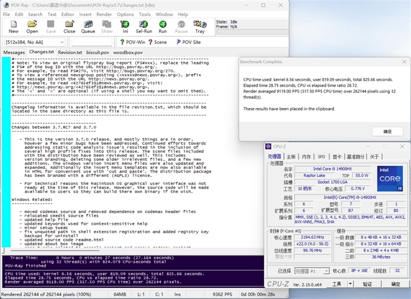Screen dimensions: 411x299
Task: Expand the CPU-Z tools dropdown arrow
Action: pyautogui.click(x=350, y=284)
